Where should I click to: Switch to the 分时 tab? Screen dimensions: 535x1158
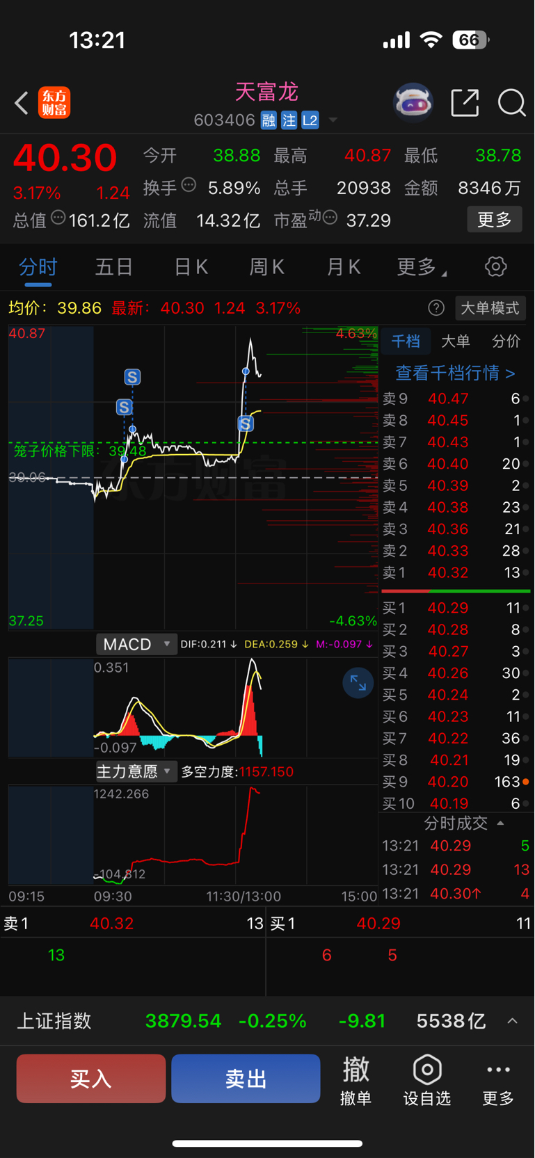(38, 267)
